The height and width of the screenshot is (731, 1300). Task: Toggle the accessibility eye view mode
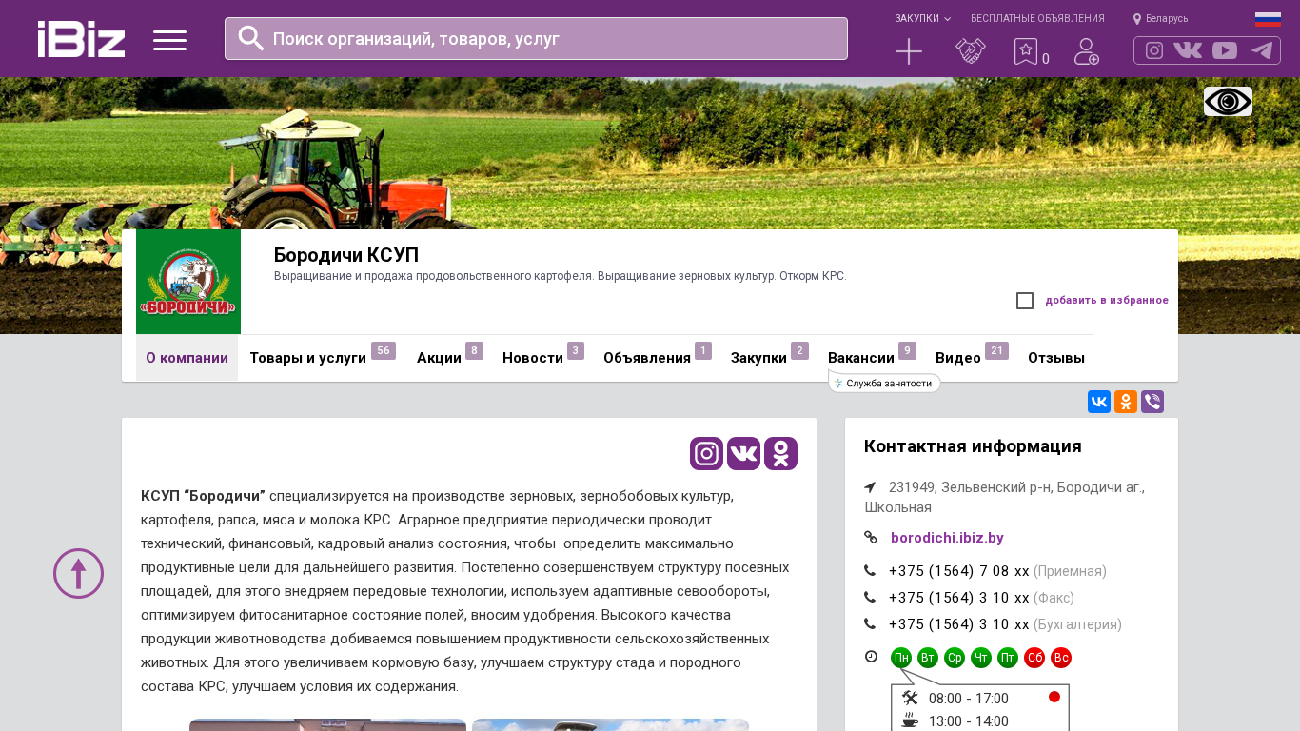point(1228,102)
